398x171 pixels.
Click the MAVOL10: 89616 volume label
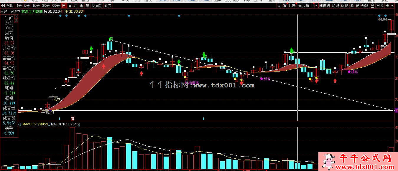tap(66, 124)
